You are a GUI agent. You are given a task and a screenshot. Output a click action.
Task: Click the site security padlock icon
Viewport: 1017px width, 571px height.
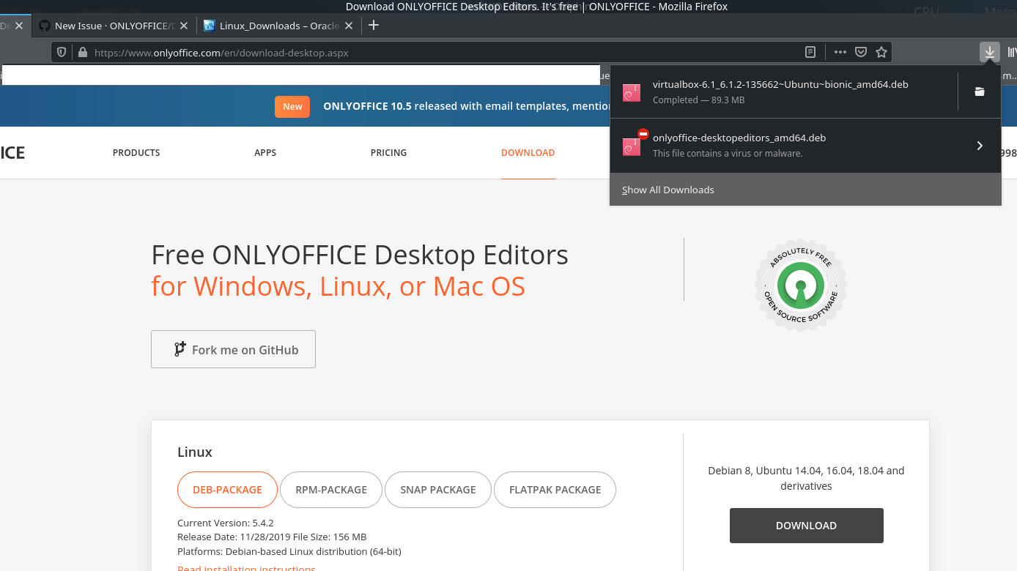(82, 53)
